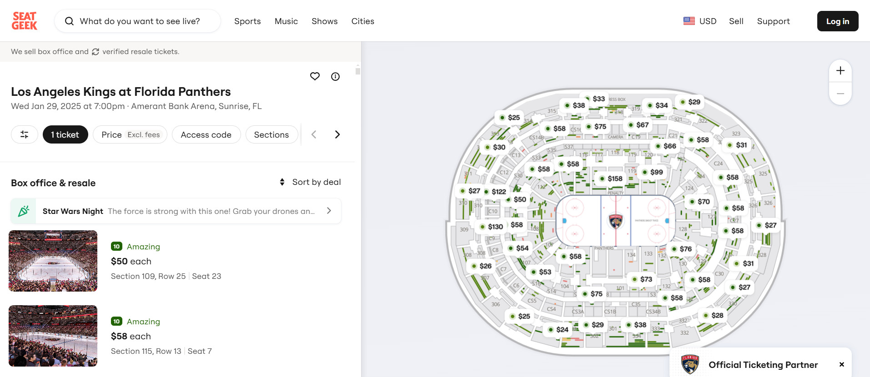Open the filter sliders icon
The image size is (870, 377).
[x=25, y=134]
